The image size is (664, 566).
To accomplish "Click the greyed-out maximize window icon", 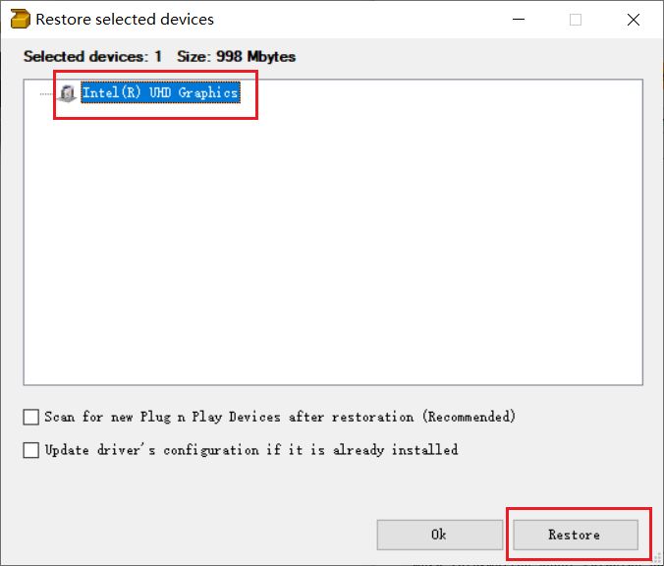I will (576, 20).
